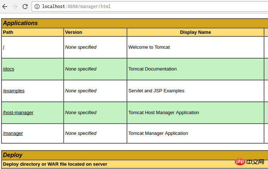The image size is (268, 169).
Task: Click the browser back arrow
Action: [x=5, y=7]
